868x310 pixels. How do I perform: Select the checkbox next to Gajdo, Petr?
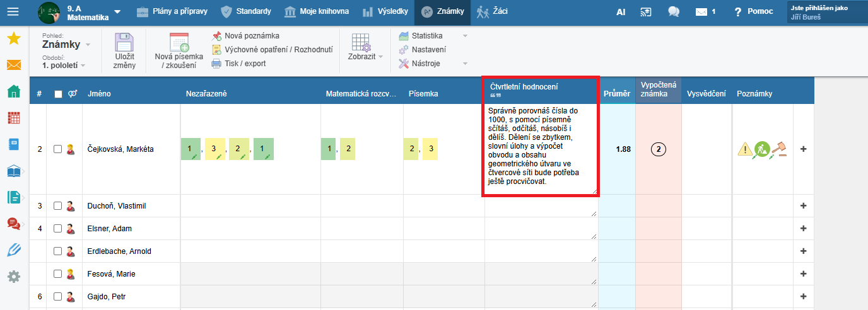pos(58,297)
